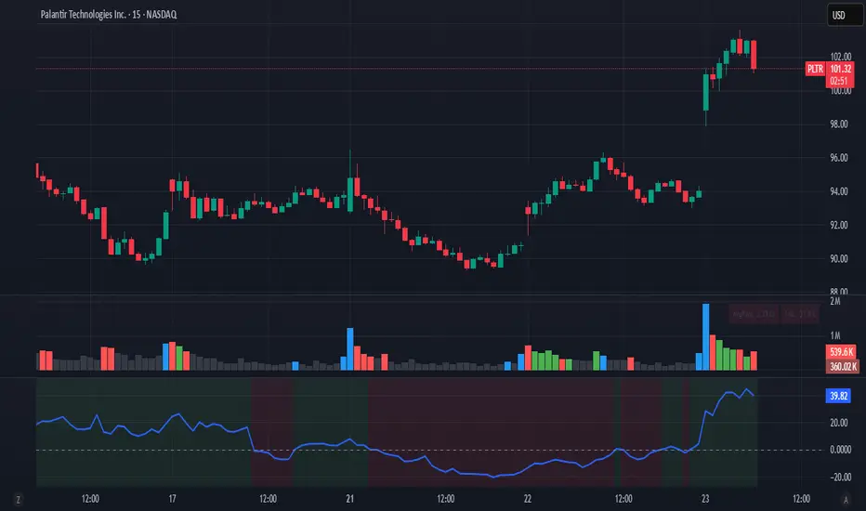Viewport: 866px width, 511px height.
Task: Click the blue 39.82 indicator value label
Action: point(838,396)
